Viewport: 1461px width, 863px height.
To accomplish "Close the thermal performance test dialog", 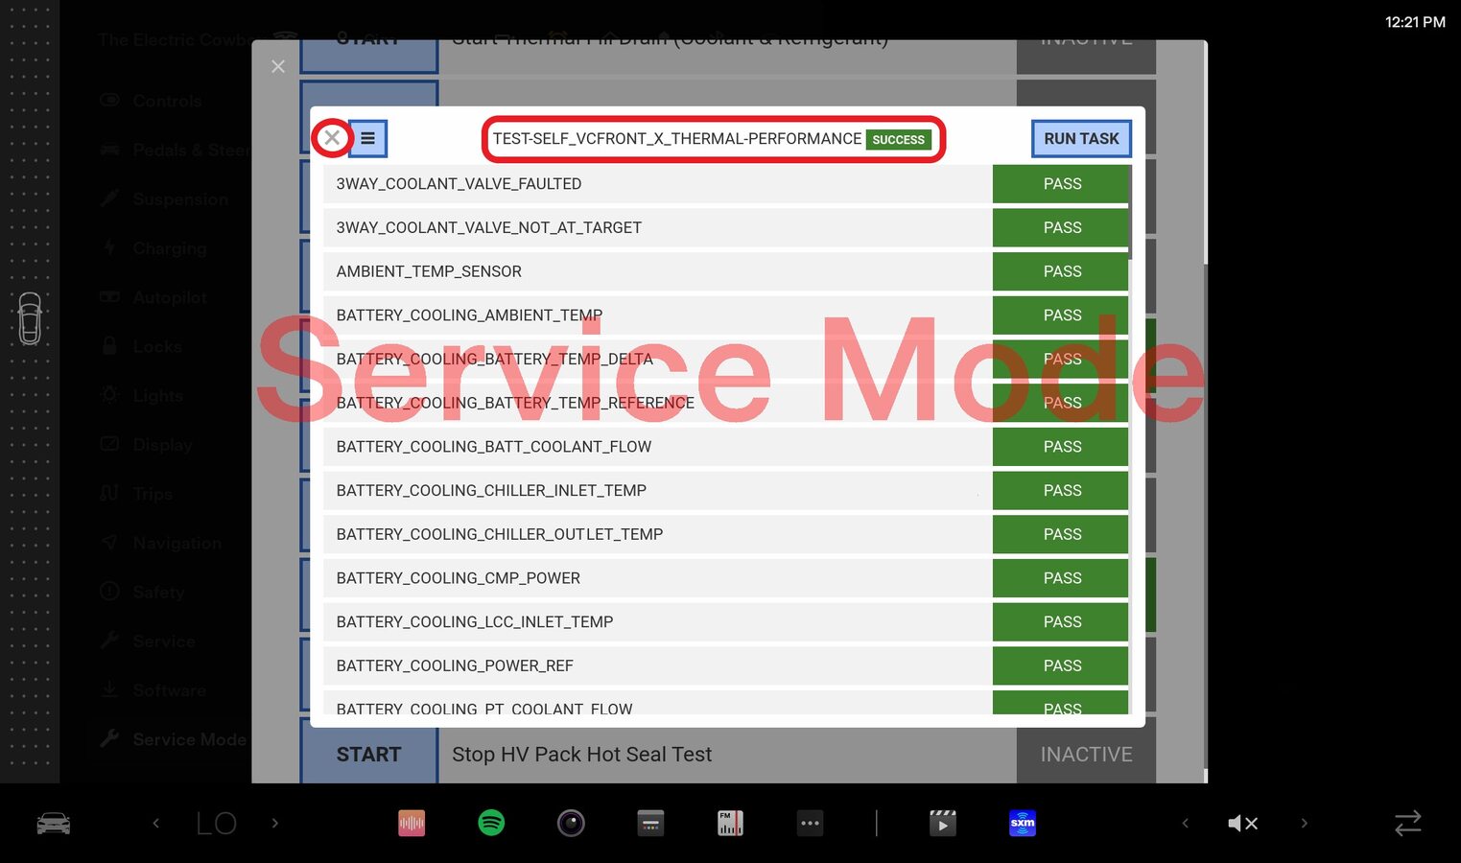I will click(x=332, y=138).
